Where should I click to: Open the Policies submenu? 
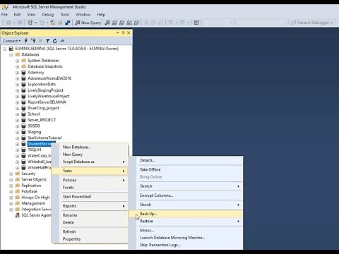[90, 180]
